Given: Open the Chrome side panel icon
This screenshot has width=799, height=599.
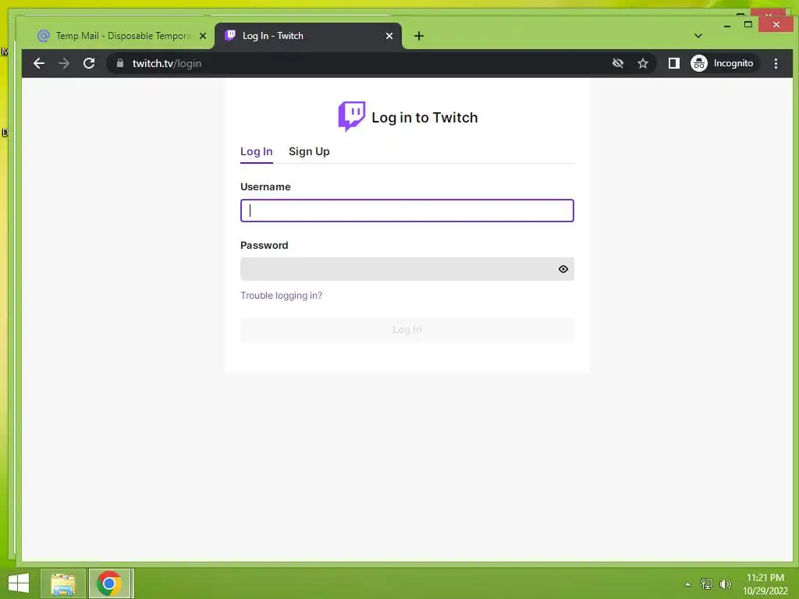Looking at the screenshot, I should pos(673,63).
